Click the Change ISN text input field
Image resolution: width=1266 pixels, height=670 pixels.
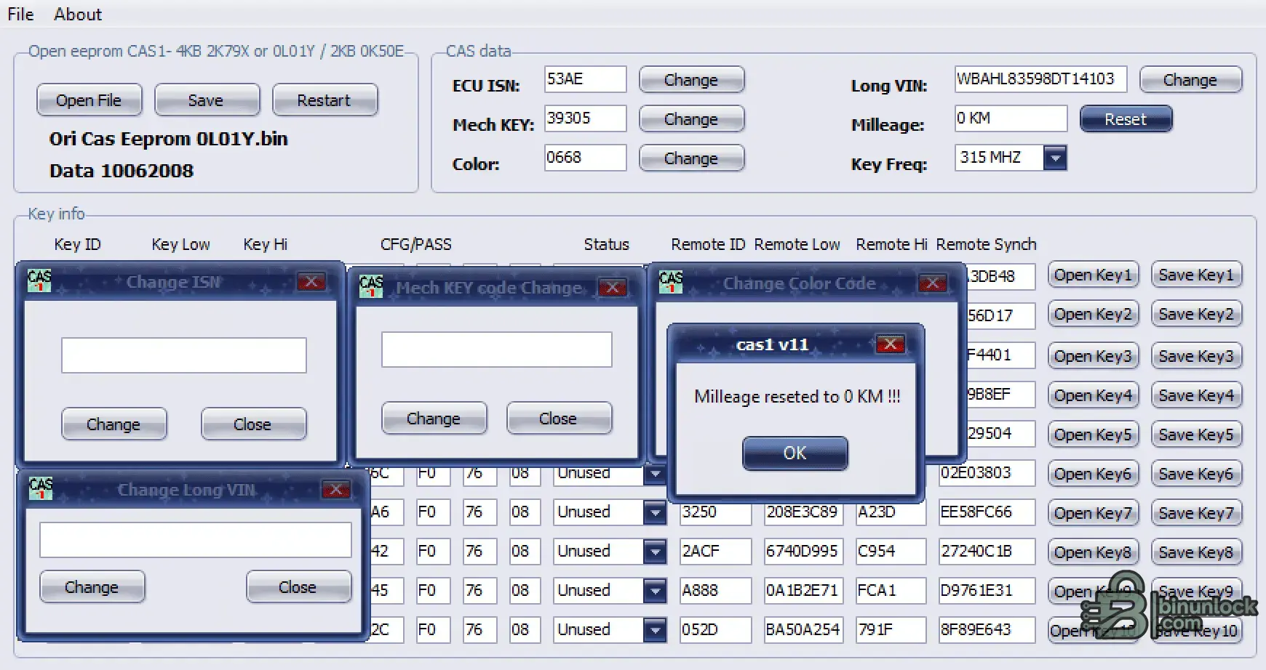183,355
